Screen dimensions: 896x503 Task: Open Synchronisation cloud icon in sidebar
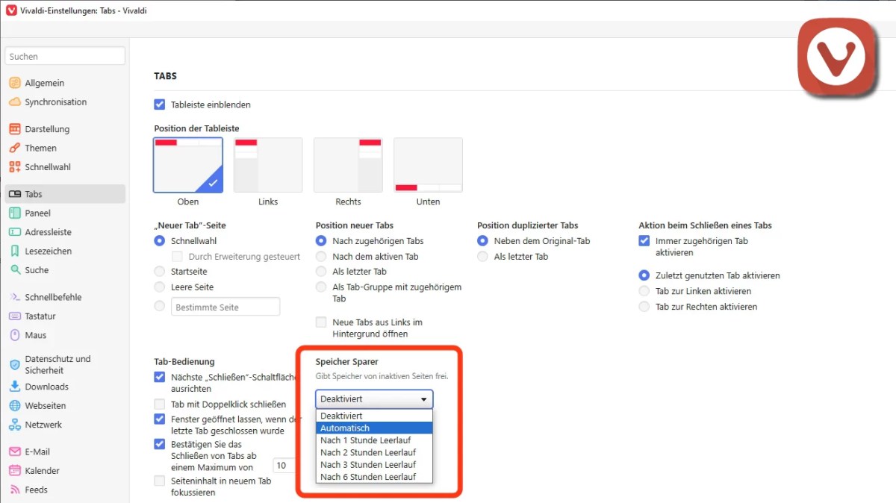pyautogui.click(x=15, y=102)
